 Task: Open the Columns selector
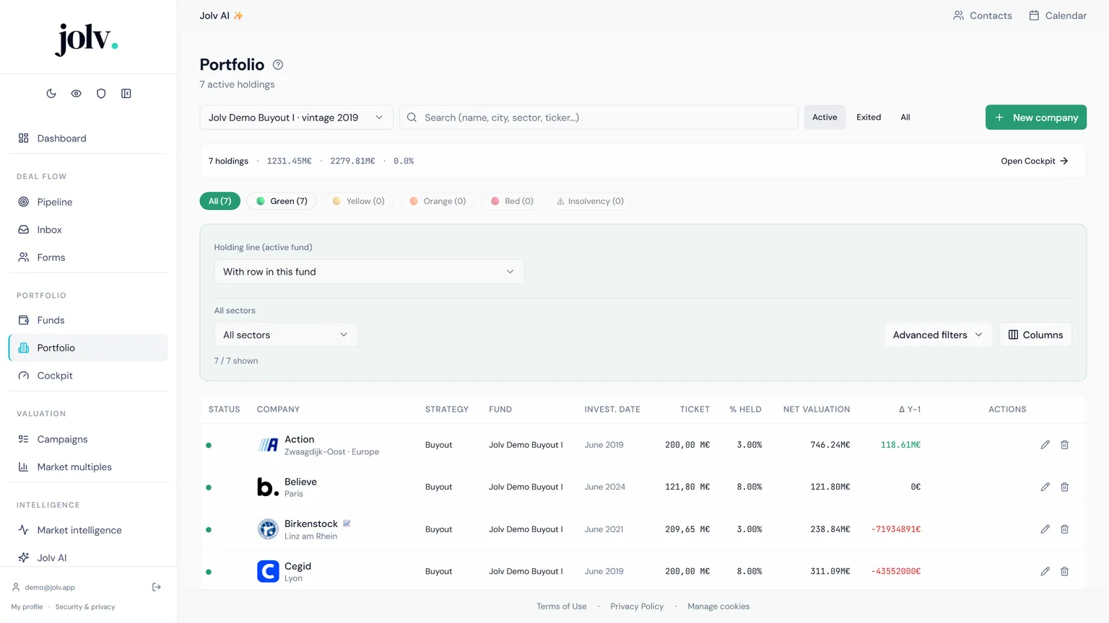click(1035, 335)
